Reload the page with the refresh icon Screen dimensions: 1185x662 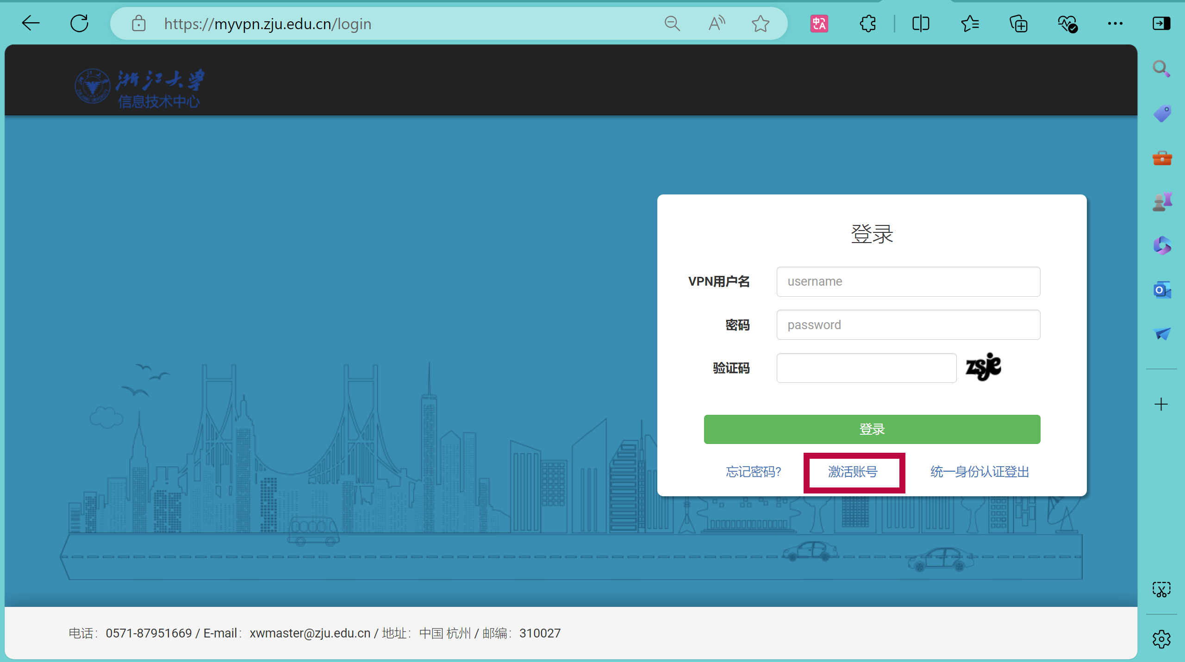tap(79, 23)
